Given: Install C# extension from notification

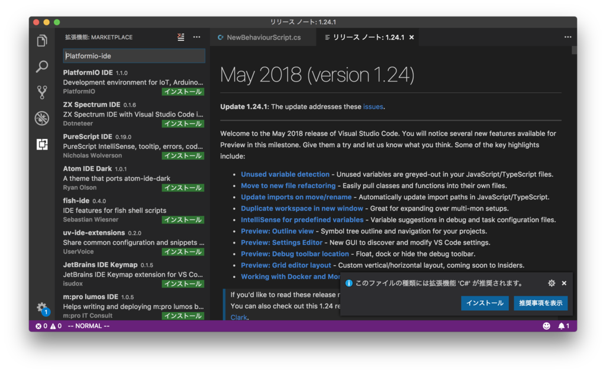Looking at the screenshot, I should [x=485, y=303].
